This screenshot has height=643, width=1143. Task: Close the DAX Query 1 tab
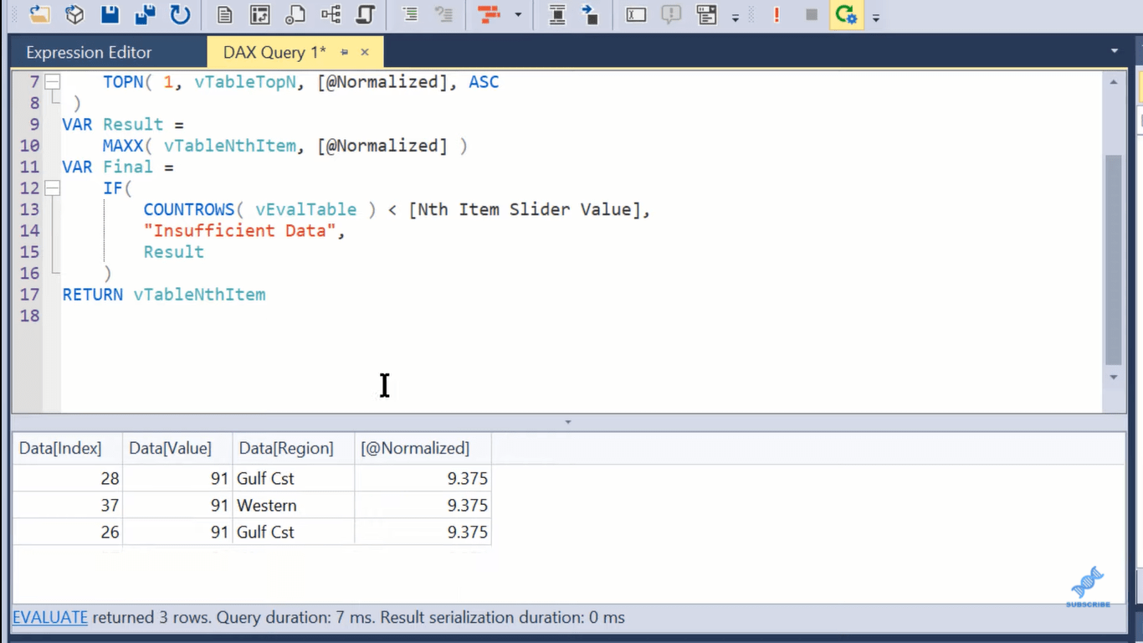[365, 52]
